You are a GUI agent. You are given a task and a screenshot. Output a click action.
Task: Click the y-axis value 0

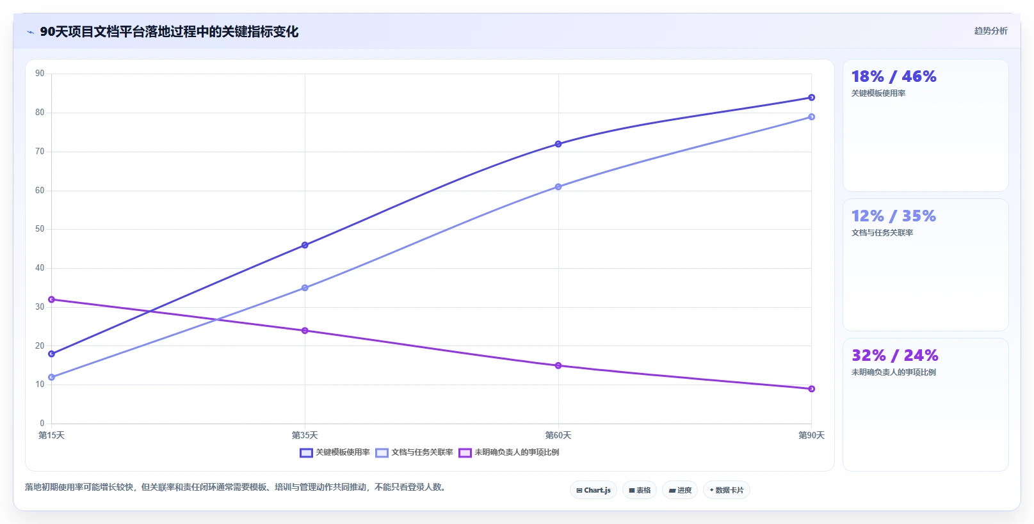coord(42,424)
